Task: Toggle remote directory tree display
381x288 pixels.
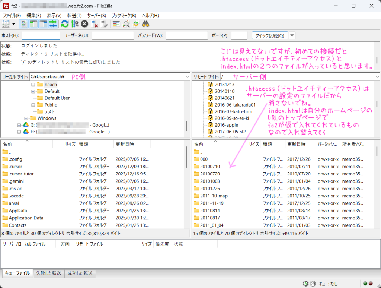Action: pos(43,24)
